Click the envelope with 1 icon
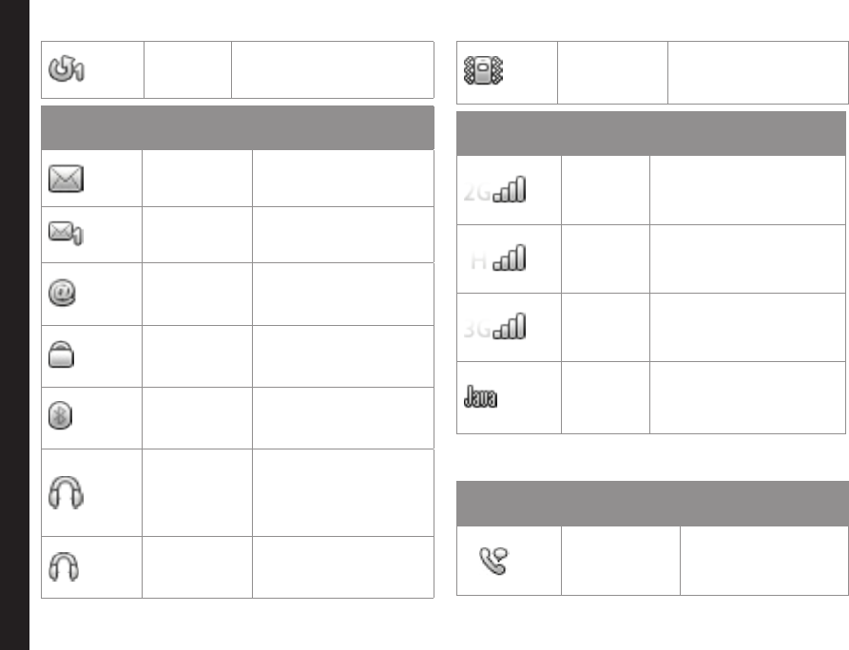 tap(67, 234)
